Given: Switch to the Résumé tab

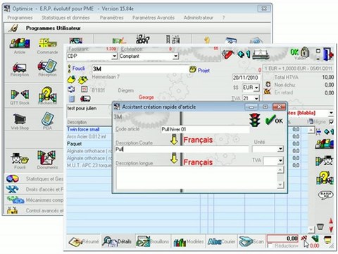Looking at the screenshot, I should (x=84, y=241).
